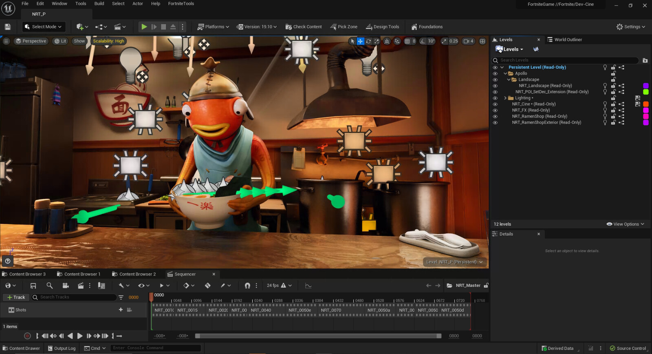This screenshot has height=354, width=652.
Task: Open View Options in Levels panel
Action: point(626,224)
